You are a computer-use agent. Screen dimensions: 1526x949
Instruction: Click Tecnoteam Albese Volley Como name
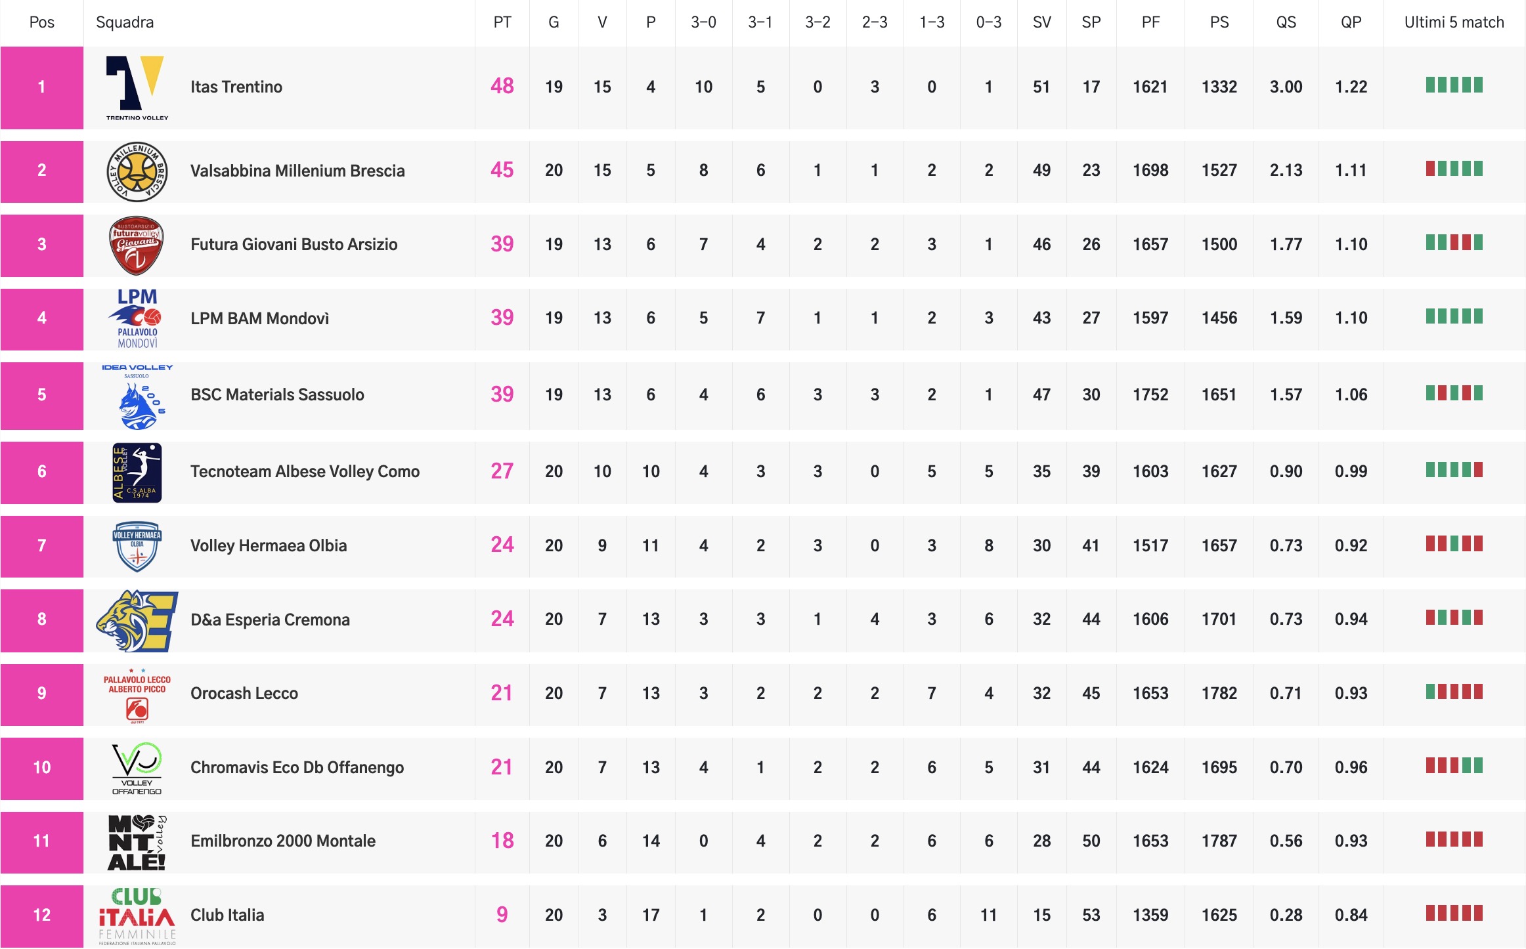point(305,471)
